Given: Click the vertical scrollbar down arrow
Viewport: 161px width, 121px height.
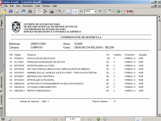Looking at the screenshot, I should [159, 115].
